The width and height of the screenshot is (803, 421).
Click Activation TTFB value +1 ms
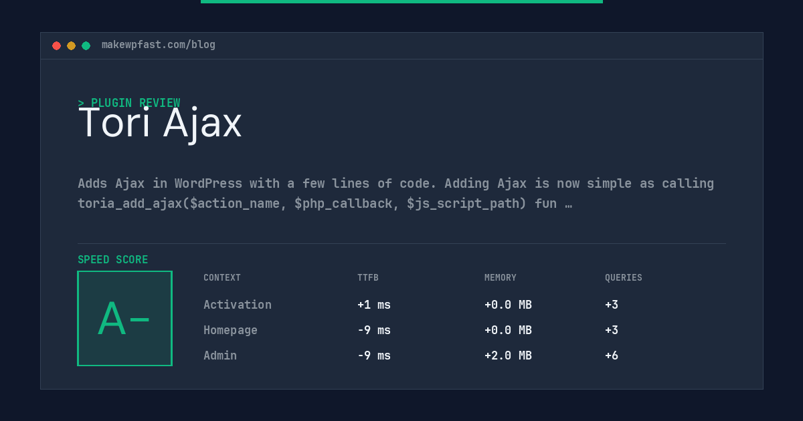(374, 305)
